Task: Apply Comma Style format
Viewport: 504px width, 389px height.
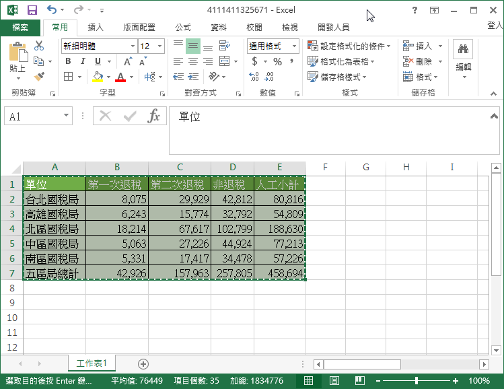Action: pyautogui.click(x=291, y=61)
